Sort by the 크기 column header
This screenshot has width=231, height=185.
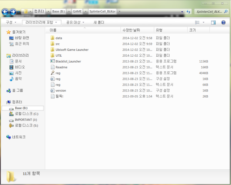pyautogui.click(x=199, y=30)
